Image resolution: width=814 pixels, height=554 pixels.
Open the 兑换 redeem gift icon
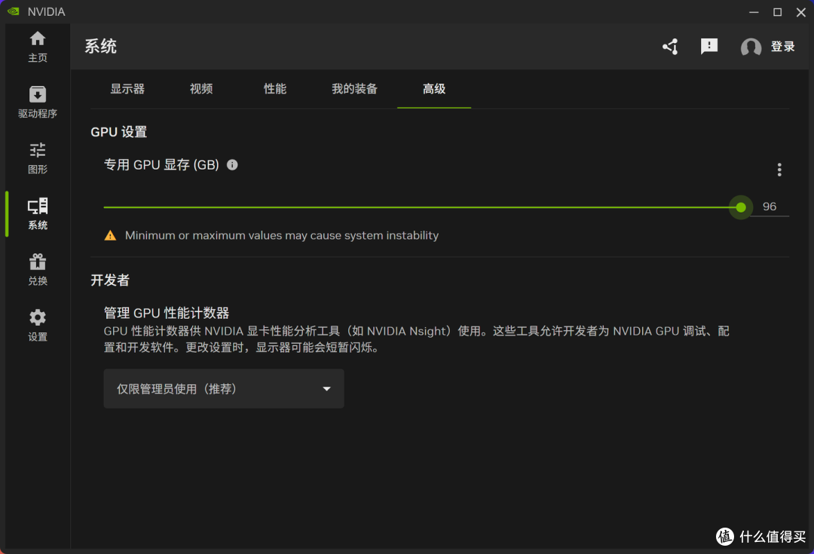click(38, 262)
